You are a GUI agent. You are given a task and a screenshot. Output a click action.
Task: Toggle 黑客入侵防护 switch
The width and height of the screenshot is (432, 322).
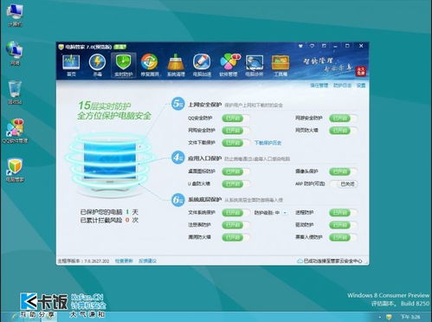(x=343, y=237)
